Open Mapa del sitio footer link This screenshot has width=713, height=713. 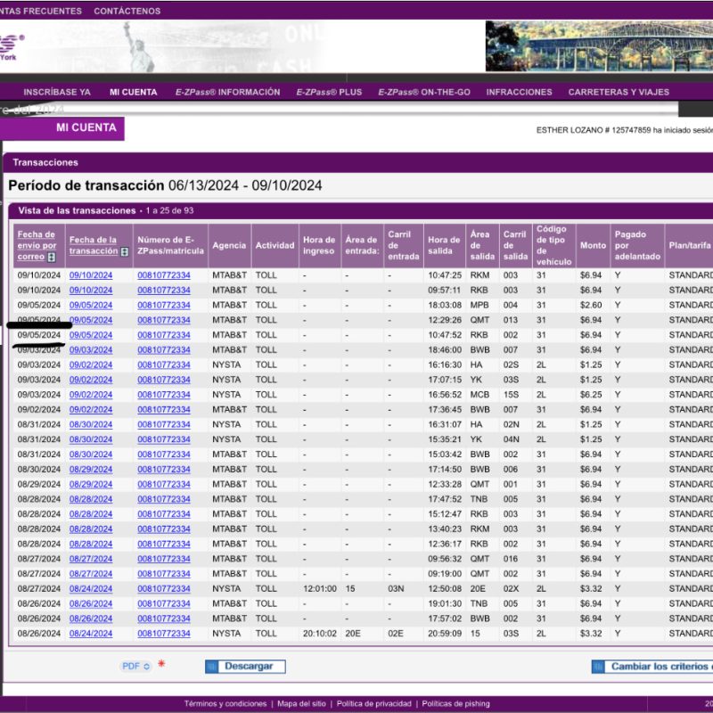click(301, 704)
